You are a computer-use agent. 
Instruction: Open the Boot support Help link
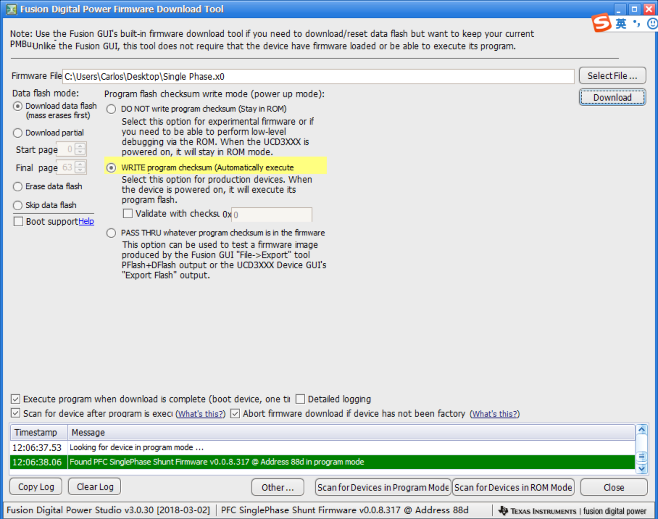click(x=86, y=221)
